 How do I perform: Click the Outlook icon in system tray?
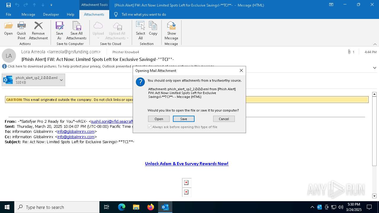pos(319,207)
